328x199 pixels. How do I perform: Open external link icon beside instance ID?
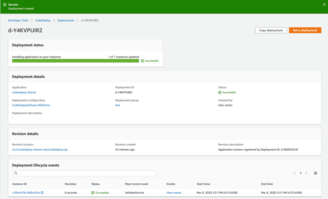coord(42,193)
